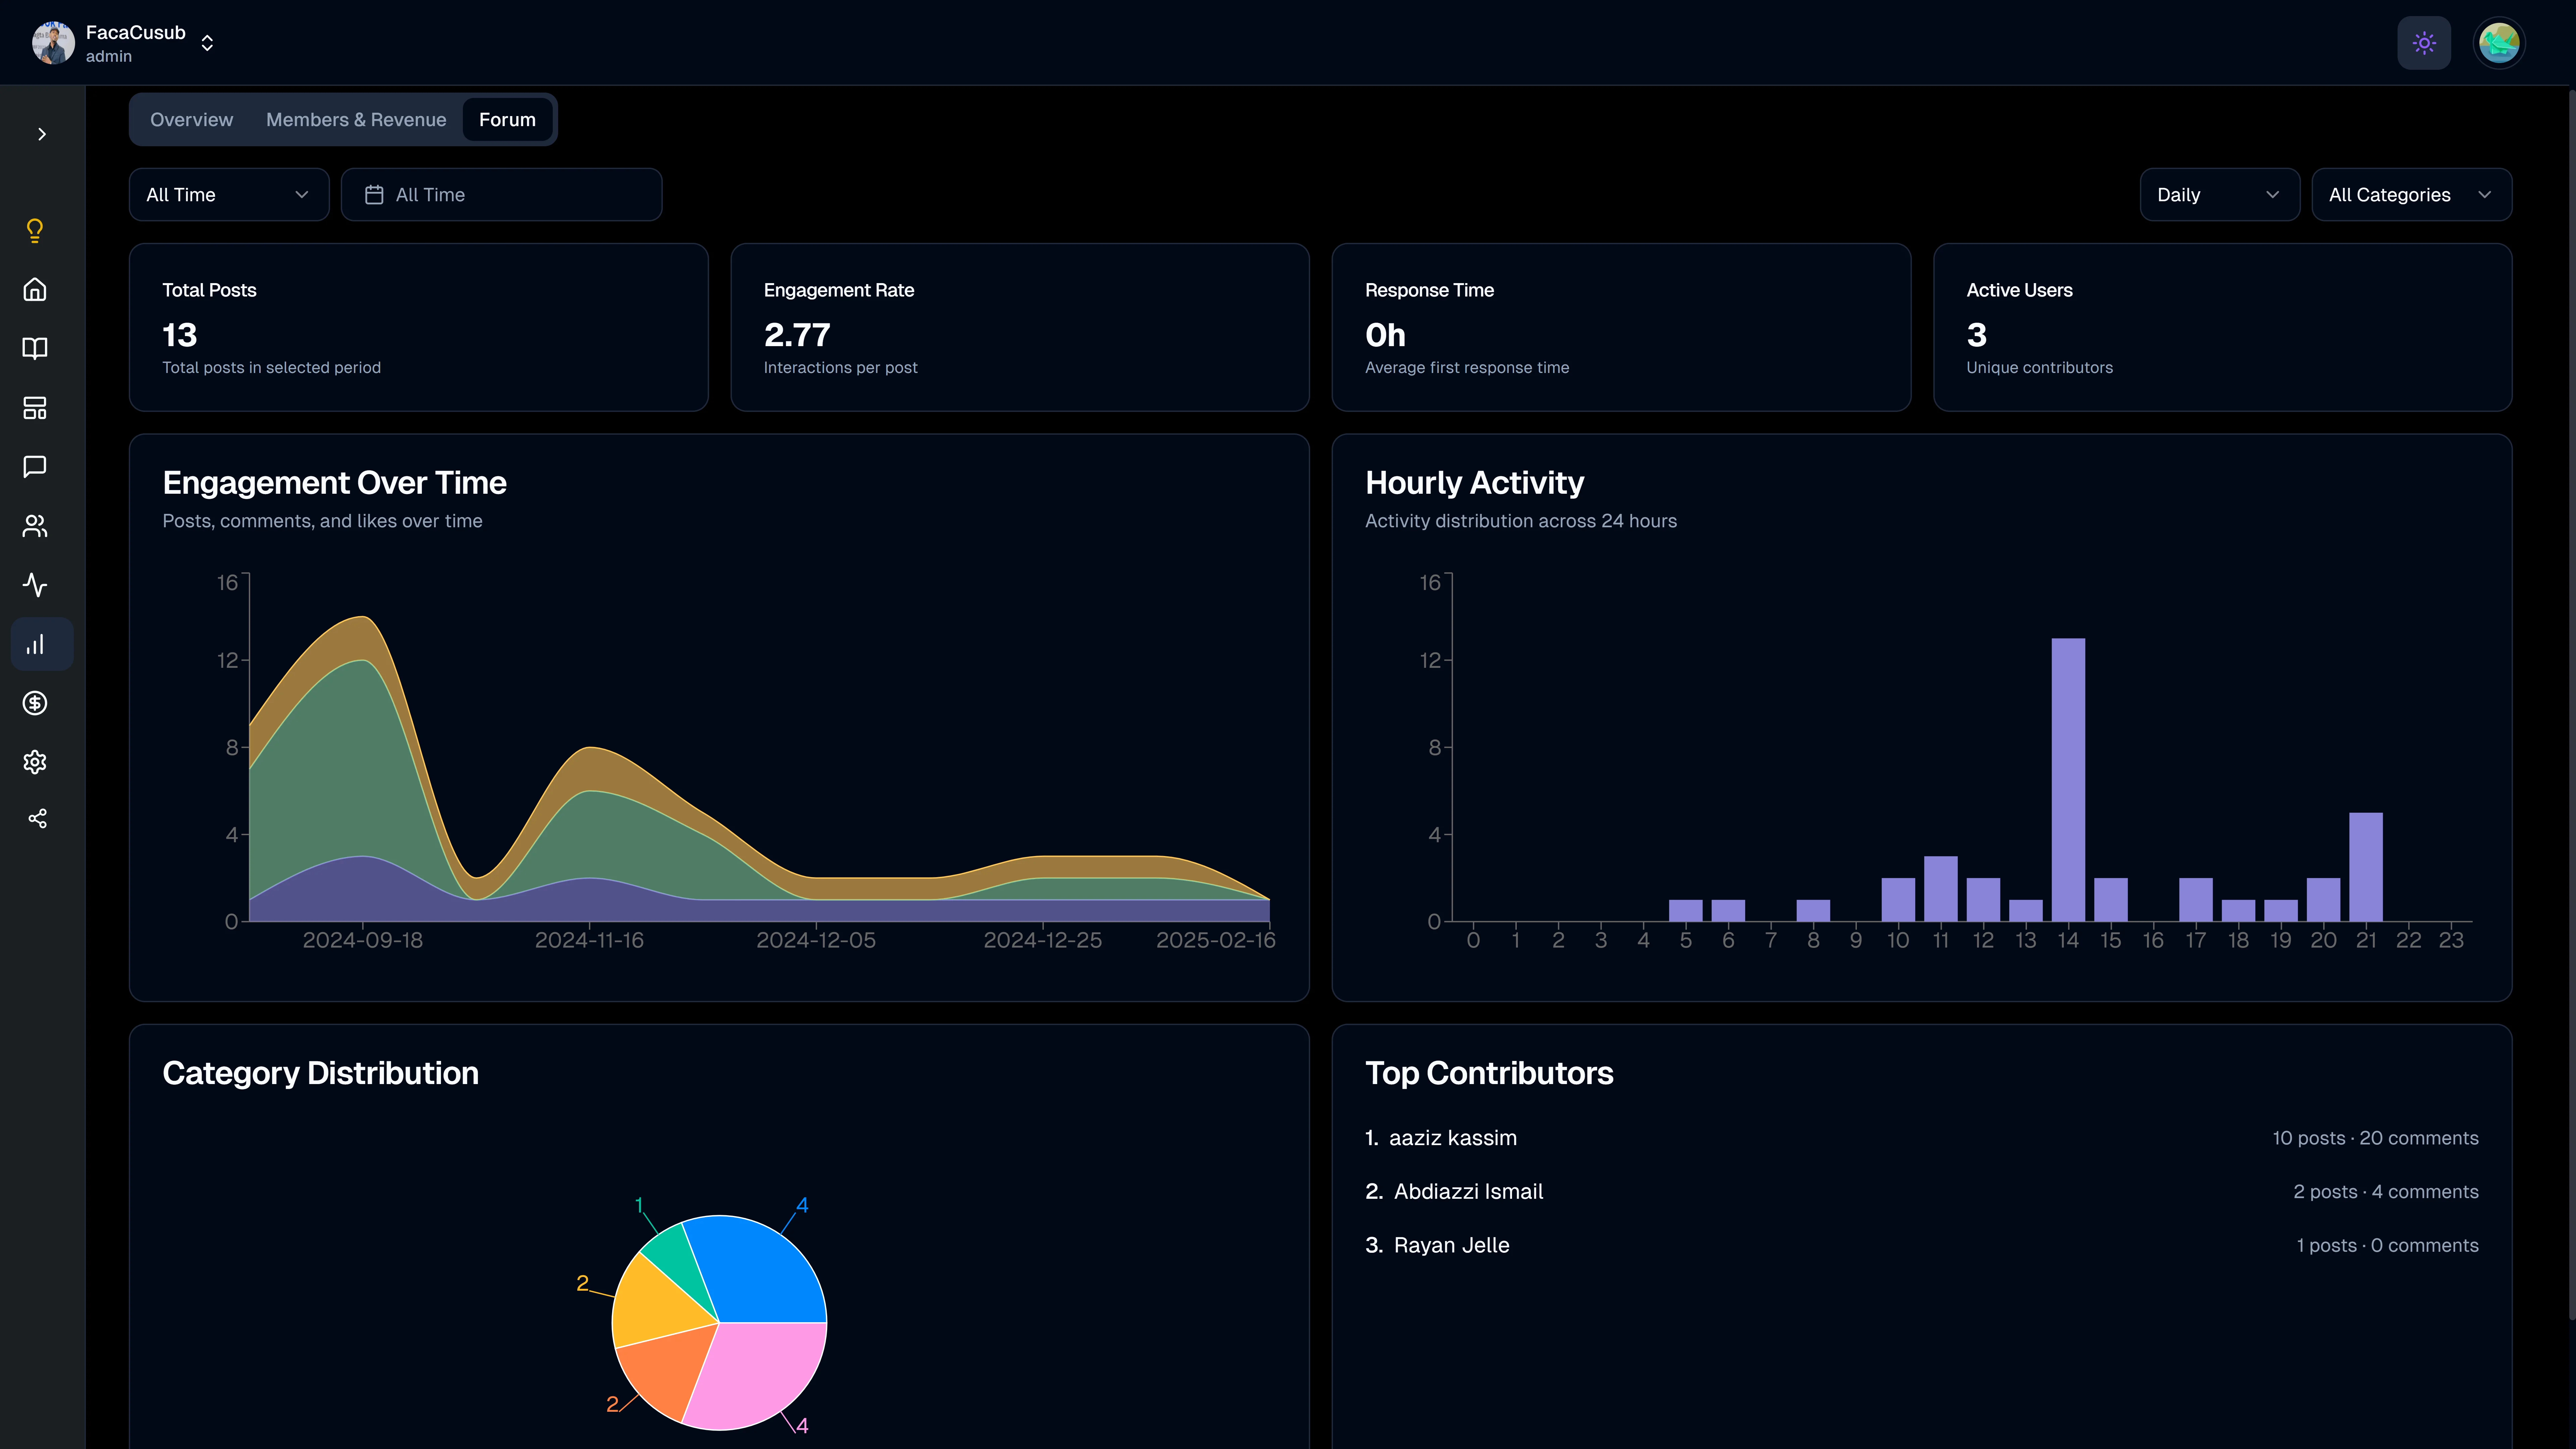Go to the home icon in sidebar

(x=35, y=290)
